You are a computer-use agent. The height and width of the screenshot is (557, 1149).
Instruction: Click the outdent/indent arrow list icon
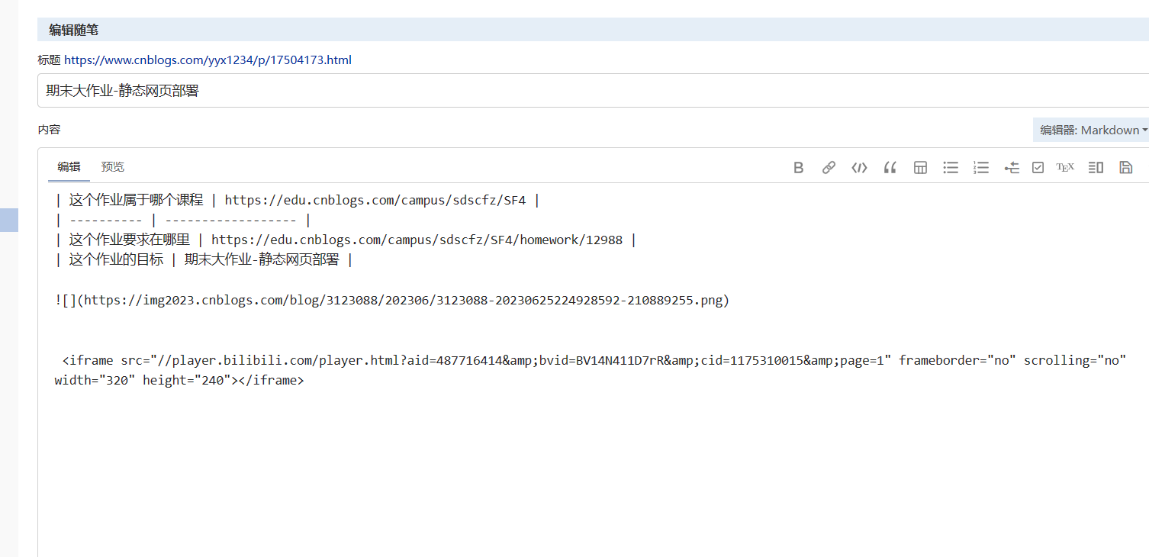click(x=1012, y=168)
